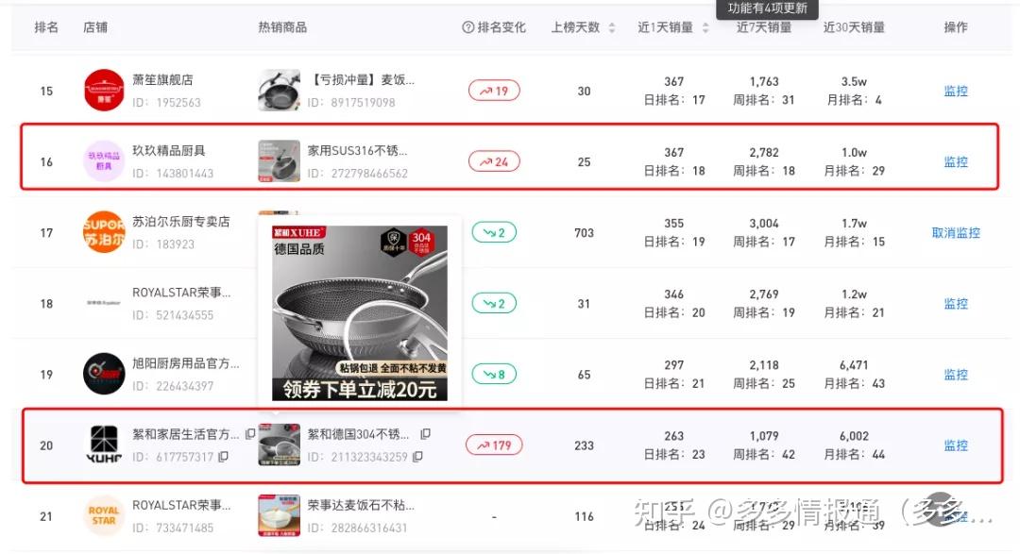Image resolution: width=1020 pixels, height=554 pixels.
Task: Click 监控 for 絮和家居生活 row
Action: point(956,445)
